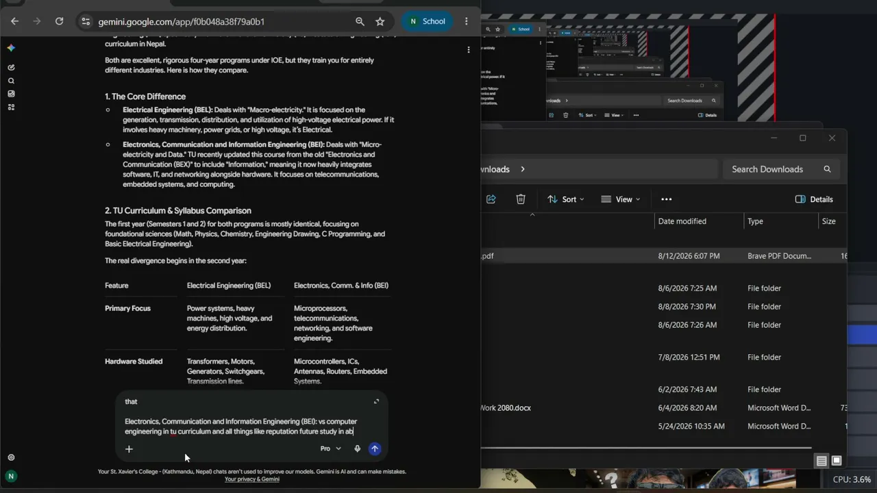Activate the microphone in Gemini prompt

357,448
